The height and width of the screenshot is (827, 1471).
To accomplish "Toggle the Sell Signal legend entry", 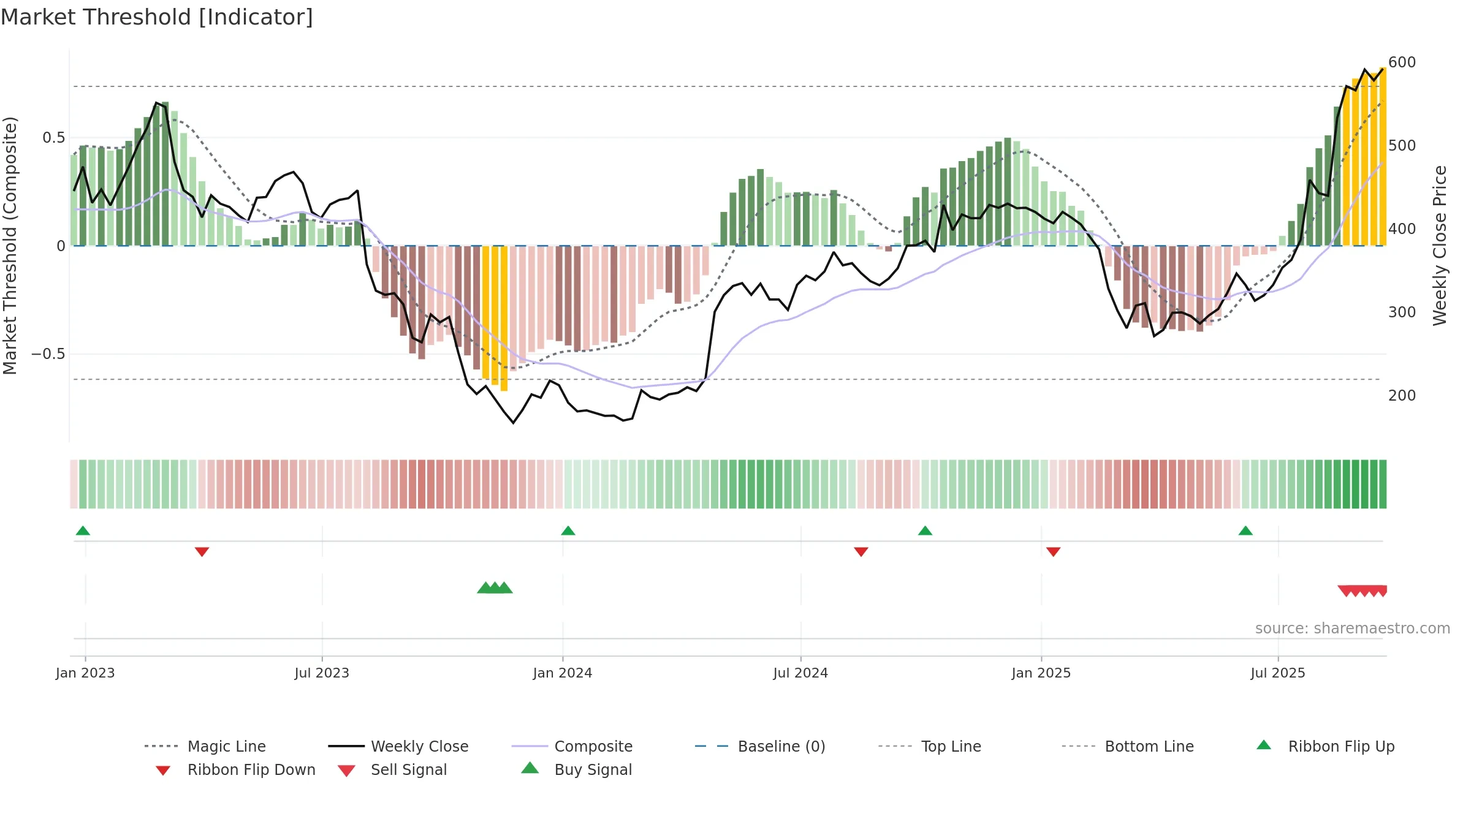I will [x=392, y=769].
